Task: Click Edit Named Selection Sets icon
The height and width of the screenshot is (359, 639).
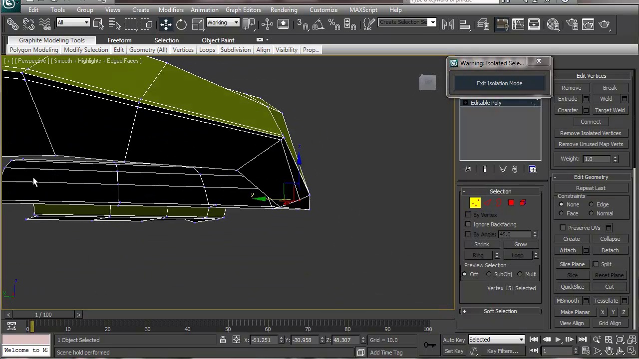Action: point(369,23)
